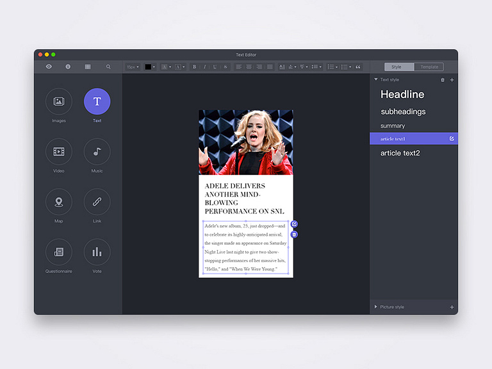Align text left

[239, 67]
